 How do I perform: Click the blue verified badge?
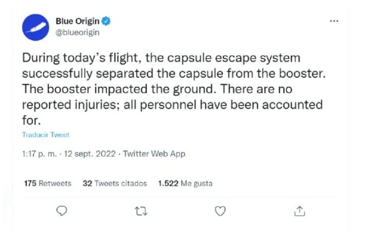(106, 21)
